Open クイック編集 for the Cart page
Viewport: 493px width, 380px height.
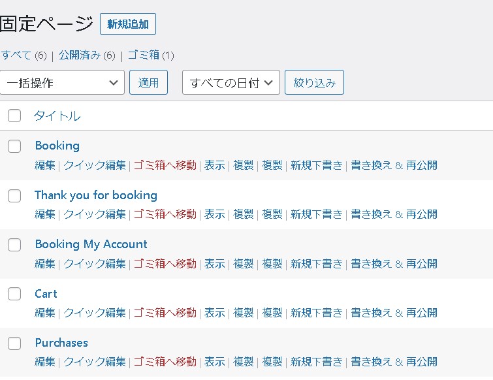point(94,313)
